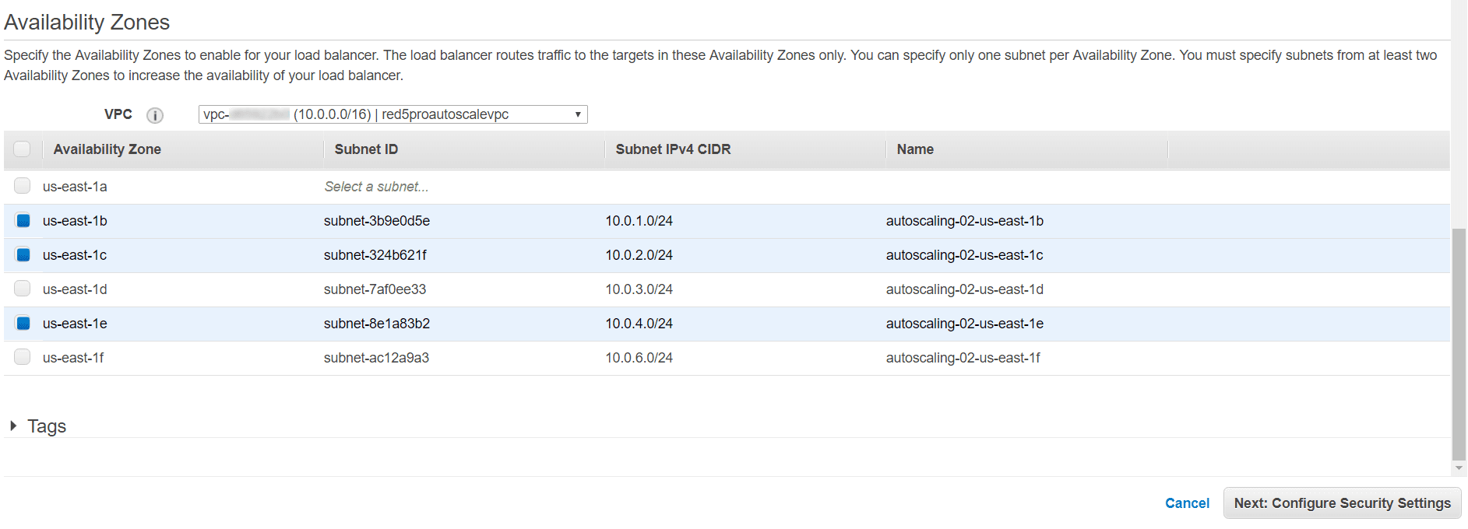Click the vertical scrollbar thumb
The height and width of the screenshot is (529, 1468).
point(1459,345)
